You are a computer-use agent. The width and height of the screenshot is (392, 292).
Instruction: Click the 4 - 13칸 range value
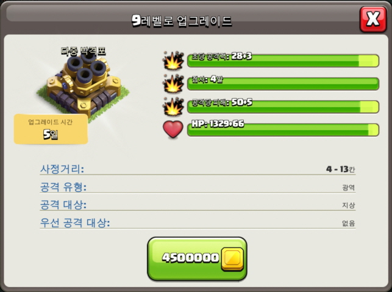(x=340, y=169)
